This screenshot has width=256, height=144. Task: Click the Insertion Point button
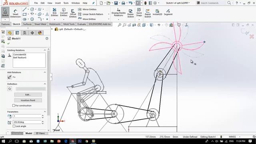[28, 100]
